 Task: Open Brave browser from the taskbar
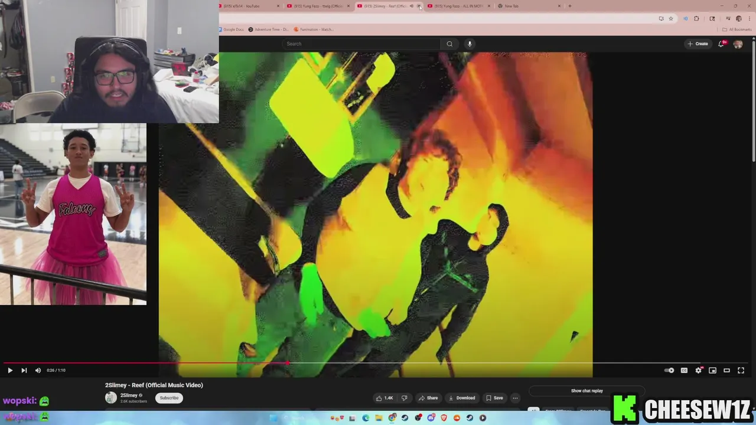coord(444,418)
